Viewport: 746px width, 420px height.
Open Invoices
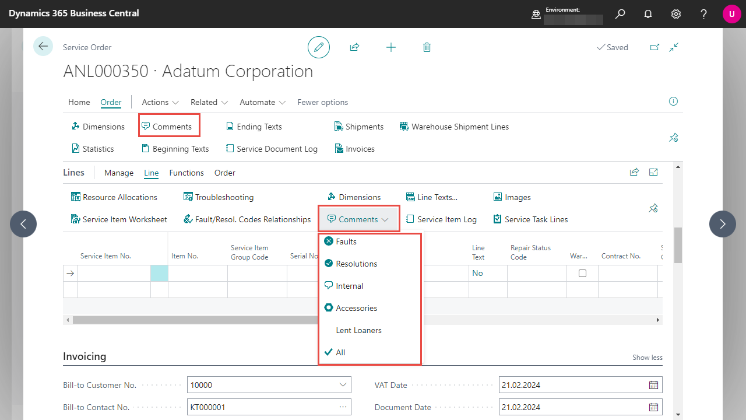pyautogui.click(x=354, y=149)
